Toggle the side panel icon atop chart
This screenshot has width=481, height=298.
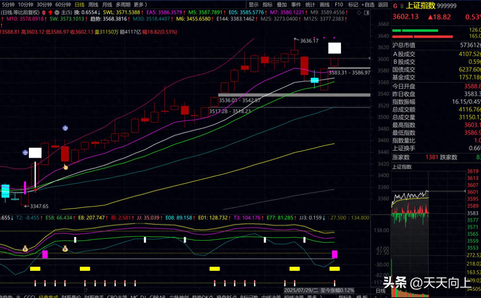coord(366,13)
